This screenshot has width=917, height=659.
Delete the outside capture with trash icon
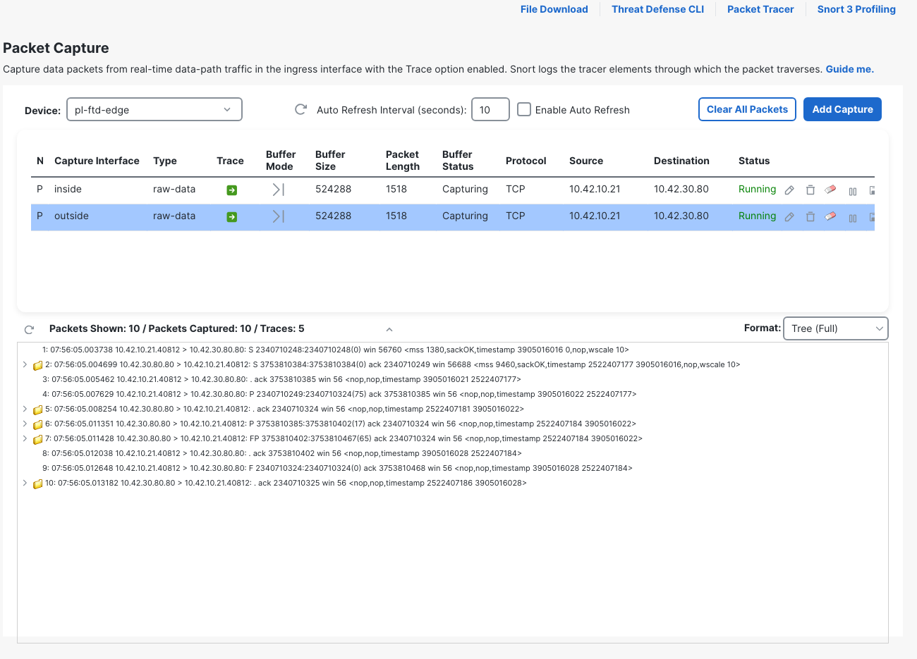point(810,216)
